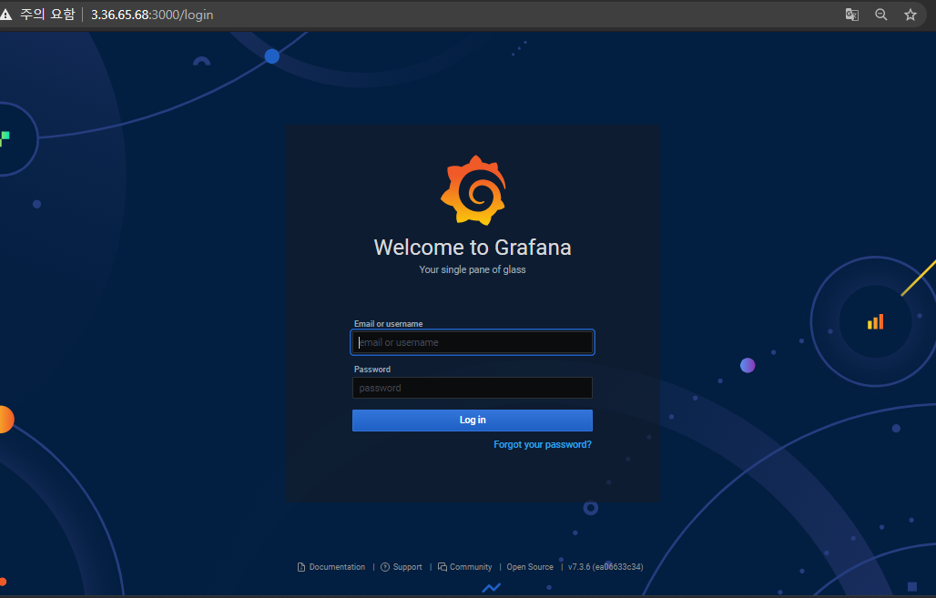Click the security warning triangle icon

[5, 15]
